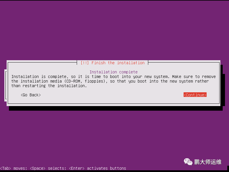The height and width of the screenshot is (172, 229).
Task: Click the black drop shadow below the dialog
Action: click(116, 108)
